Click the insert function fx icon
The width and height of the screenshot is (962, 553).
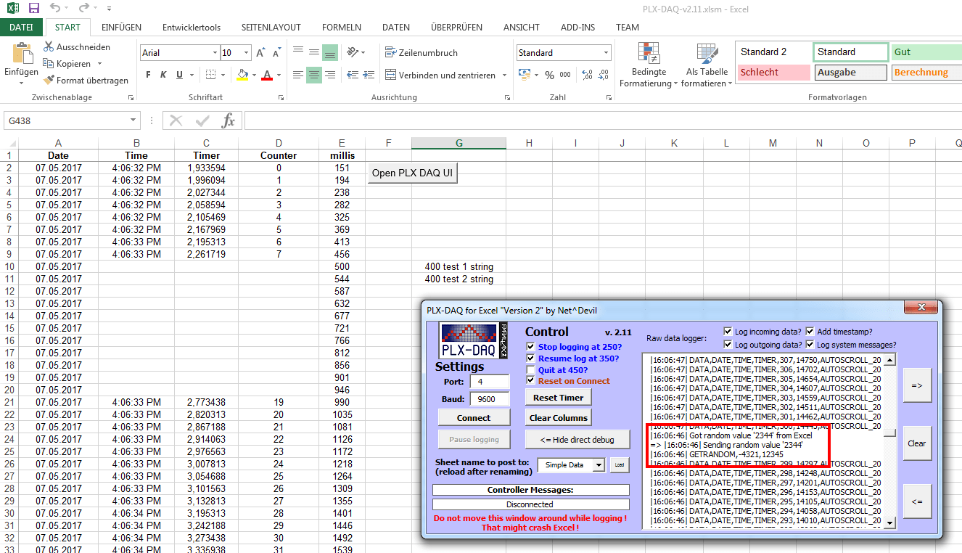coord(228,120)
